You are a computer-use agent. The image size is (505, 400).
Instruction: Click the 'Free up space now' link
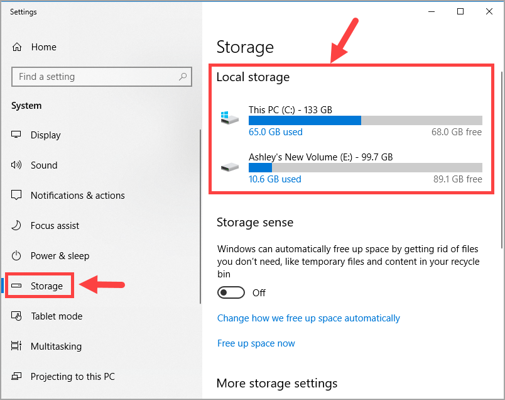(x=256, y=343)
